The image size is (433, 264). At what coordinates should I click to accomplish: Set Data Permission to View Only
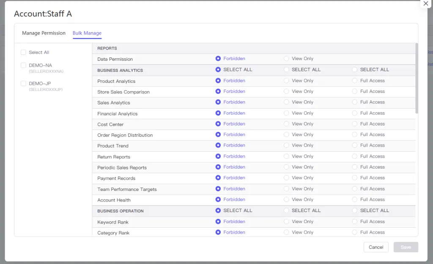(286, 58)
